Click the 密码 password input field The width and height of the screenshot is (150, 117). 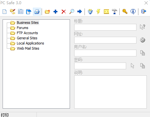(x=100, y=66)
